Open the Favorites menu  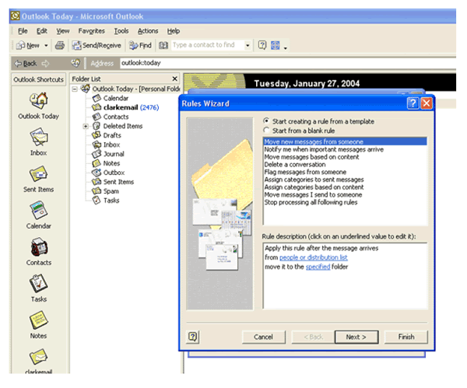(91, 31)
